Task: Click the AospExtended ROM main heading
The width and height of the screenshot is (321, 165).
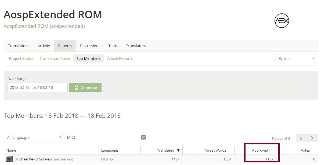Action: click(53, 15)
